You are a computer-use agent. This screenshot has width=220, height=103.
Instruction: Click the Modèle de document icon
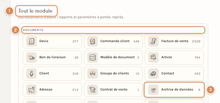coord(93,57)
